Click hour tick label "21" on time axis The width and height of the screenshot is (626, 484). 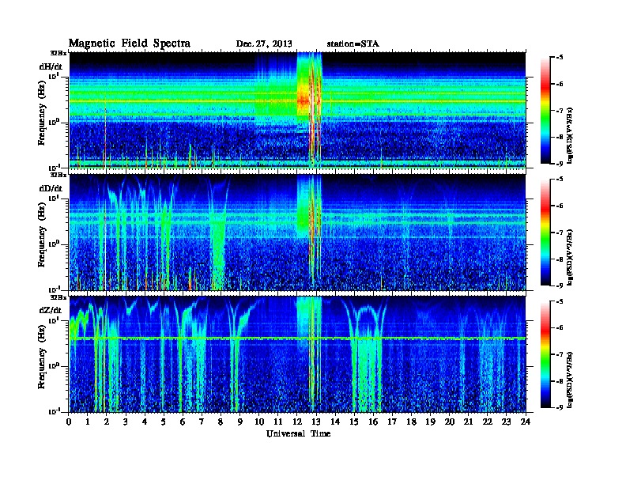click(x=469, y=422)
